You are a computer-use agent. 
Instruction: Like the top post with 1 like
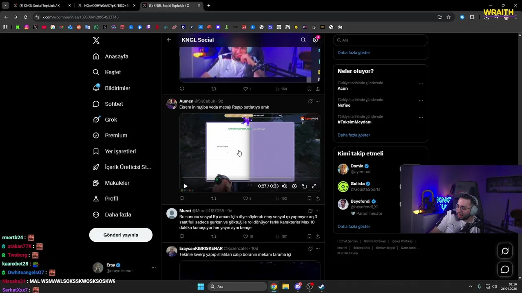(x=247, y=89)
